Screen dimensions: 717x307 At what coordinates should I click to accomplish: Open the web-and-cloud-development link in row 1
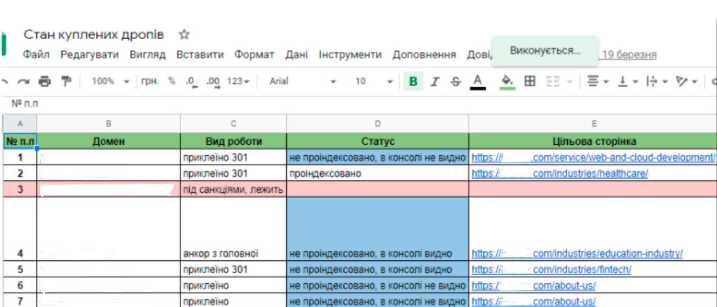(593, 158)
